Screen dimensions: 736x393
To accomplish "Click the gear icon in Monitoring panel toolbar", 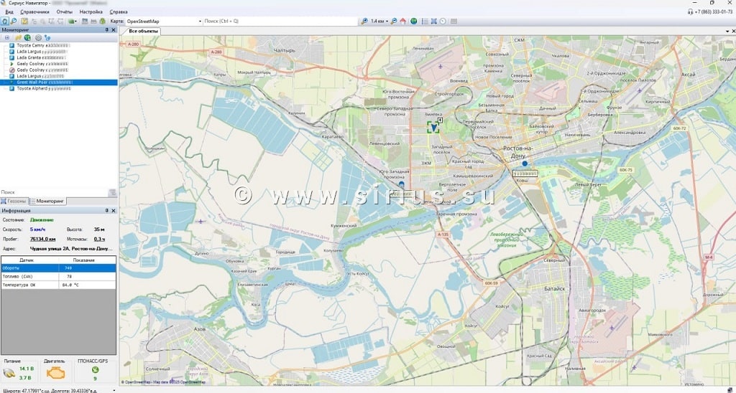I will pos(38,37).
